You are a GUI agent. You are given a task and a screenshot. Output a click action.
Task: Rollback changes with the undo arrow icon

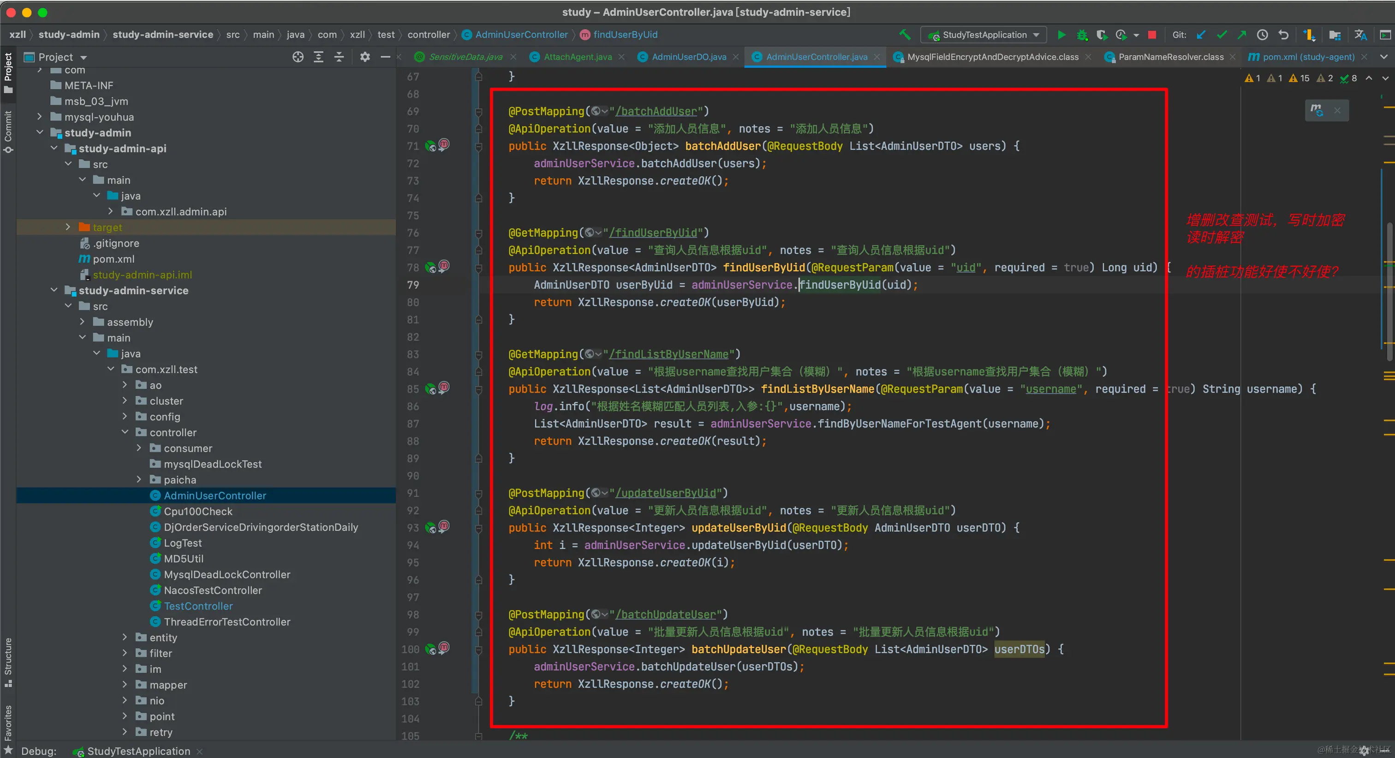point(1283,35)
